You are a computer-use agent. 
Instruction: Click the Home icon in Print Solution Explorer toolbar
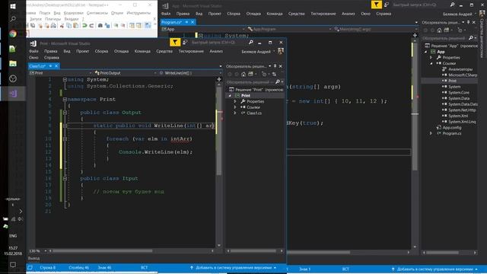243,75
